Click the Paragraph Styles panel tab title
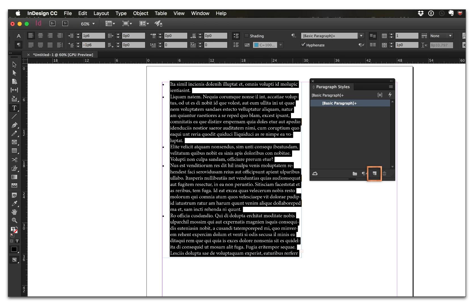Image resolution: width=474 pixels, height=306 pixels. point(333,87)
